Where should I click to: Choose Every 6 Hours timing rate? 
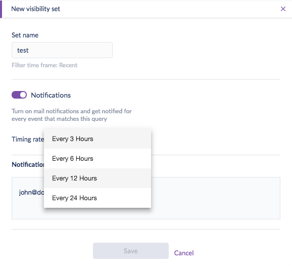click(x=98, y=159)
